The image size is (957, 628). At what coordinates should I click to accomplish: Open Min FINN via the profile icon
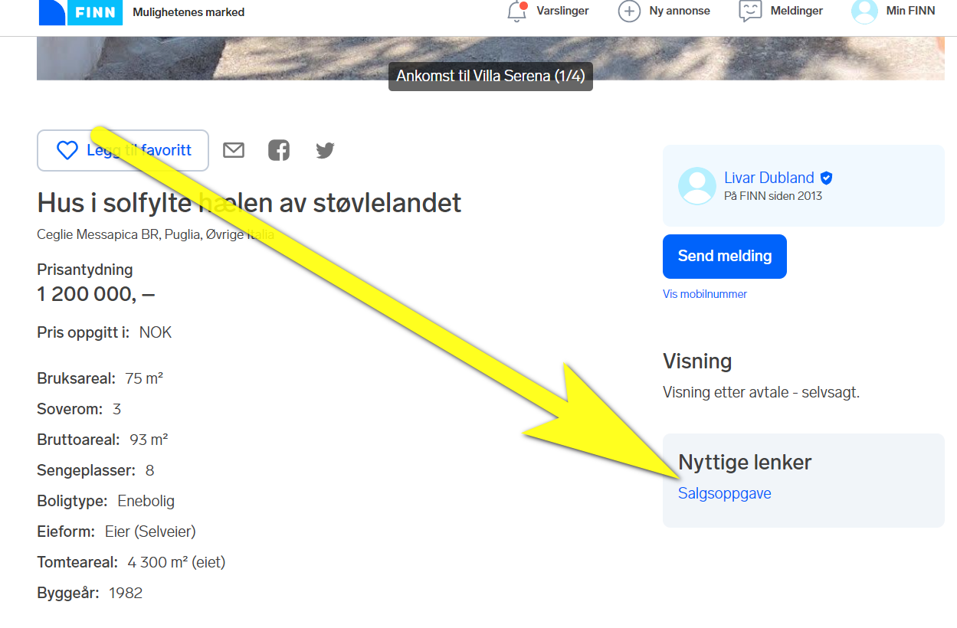[x=862, y=11]
